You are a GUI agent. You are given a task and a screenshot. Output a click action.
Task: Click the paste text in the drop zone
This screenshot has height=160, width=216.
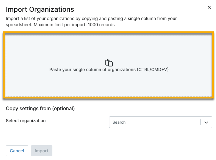coord(92,70)
